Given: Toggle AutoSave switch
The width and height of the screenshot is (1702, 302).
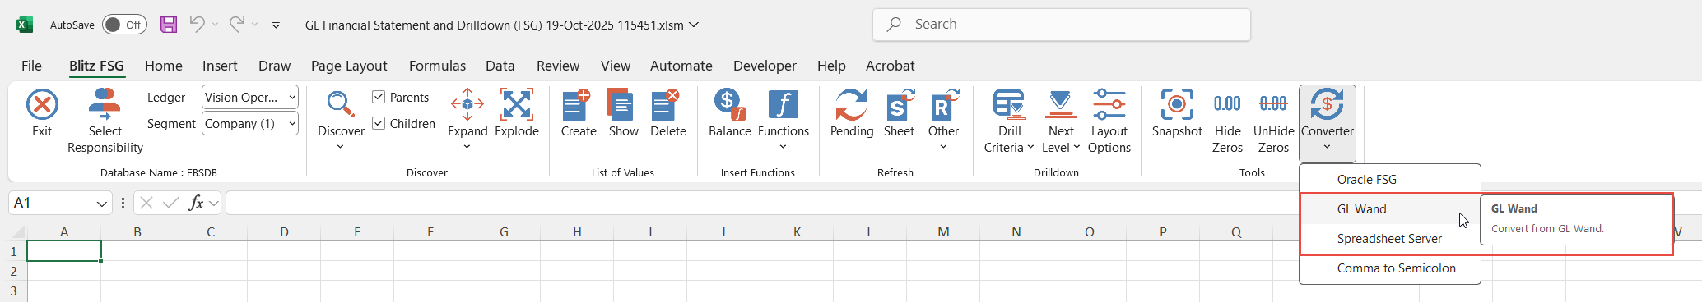Looking at the screenshot, I should pyautogui.click(x=124, y=25).
